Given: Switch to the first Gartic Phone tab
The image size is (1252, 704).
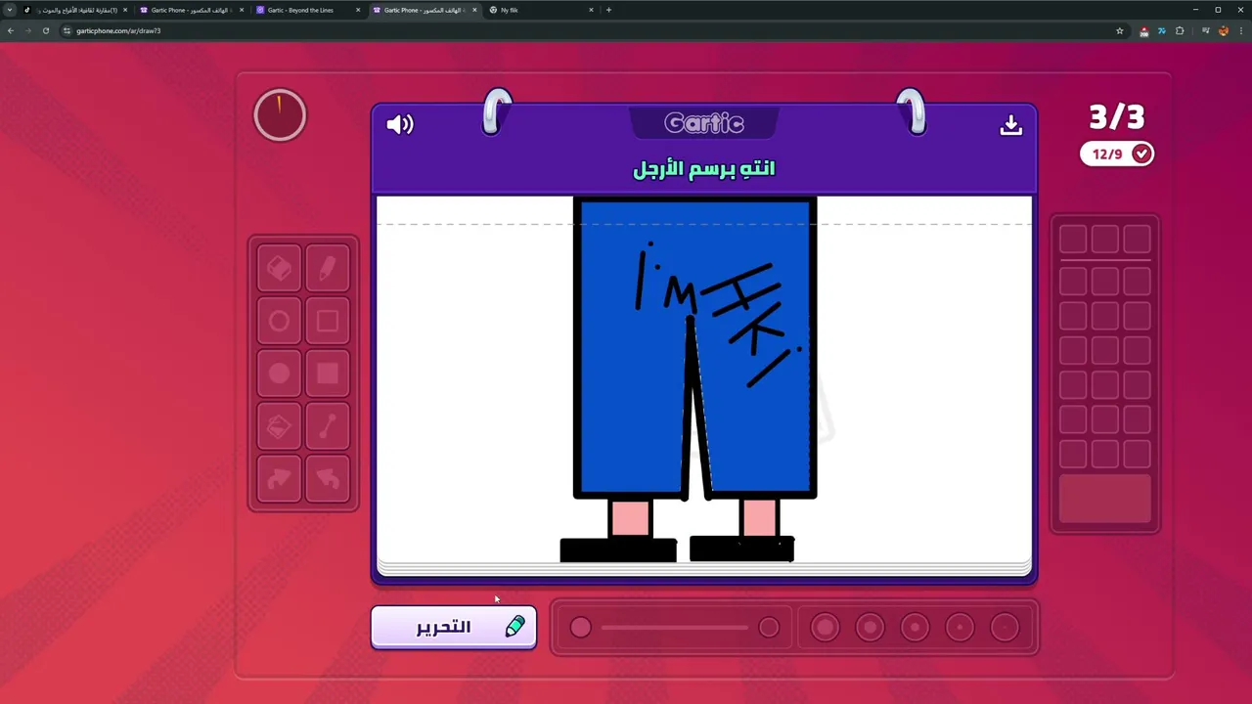Looking at the screenshot, I should (193, 10).
